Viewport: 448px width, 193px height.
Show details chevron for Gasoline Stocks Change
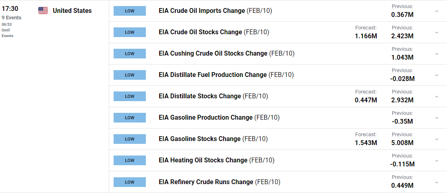point(437,139)
